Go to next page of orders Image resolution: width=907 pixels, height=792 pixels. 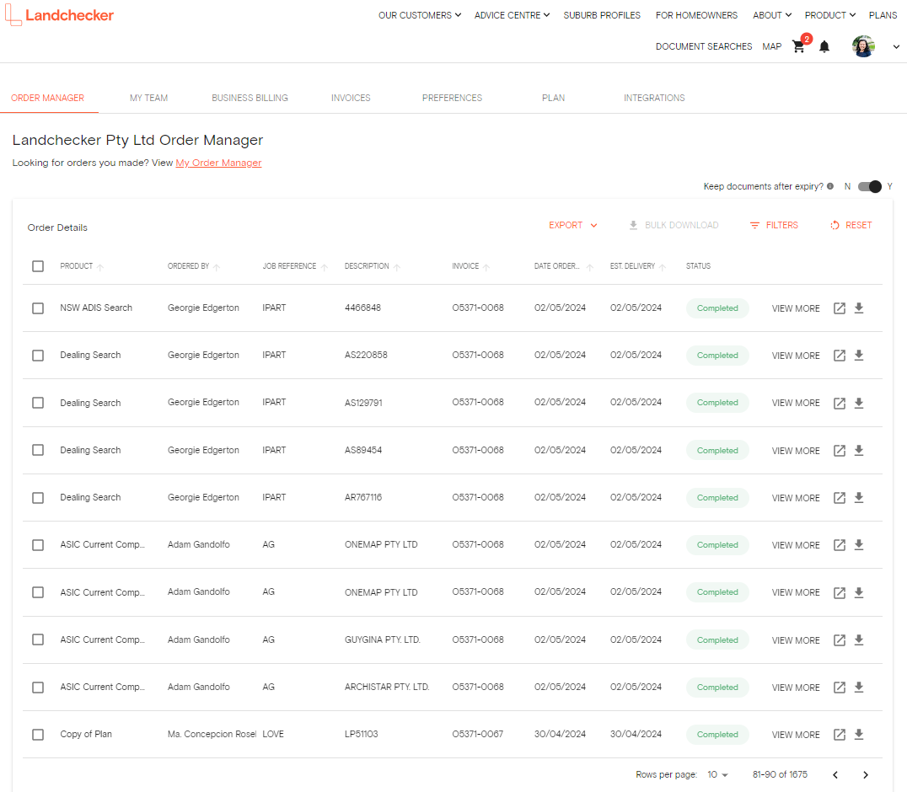[866, 774]
